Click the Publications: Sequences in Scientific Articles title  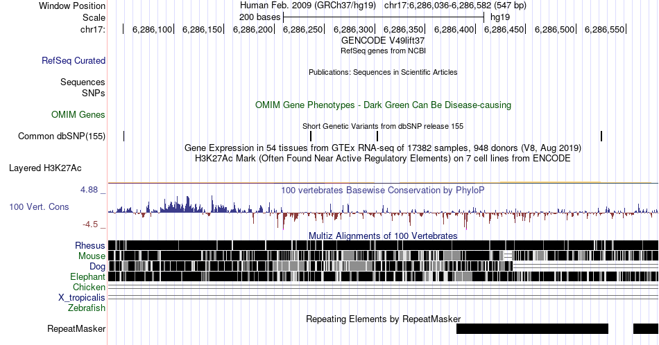383,72
